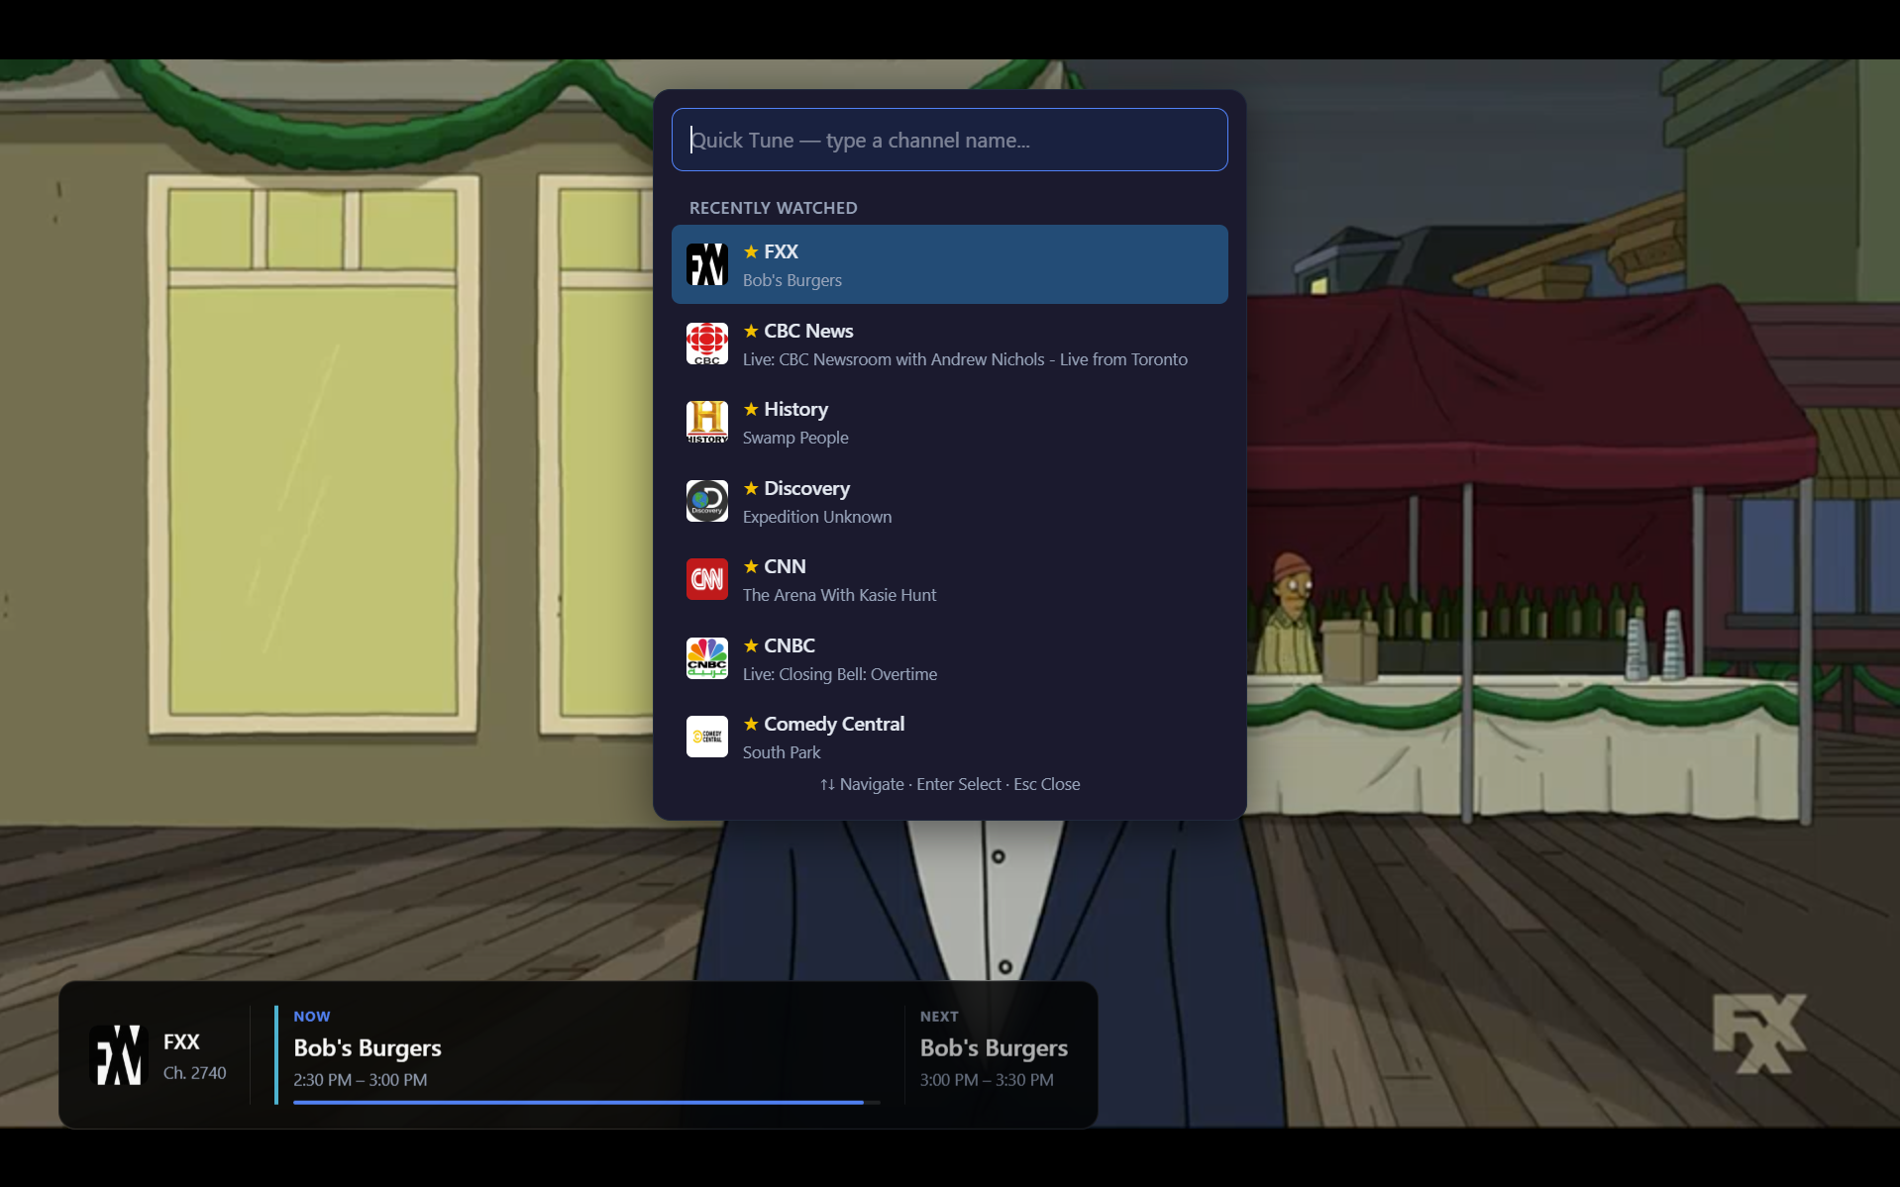Toggle the favorite star next to CNBC
This screenshot has width=1900, height=1187.
click(751, 645)
